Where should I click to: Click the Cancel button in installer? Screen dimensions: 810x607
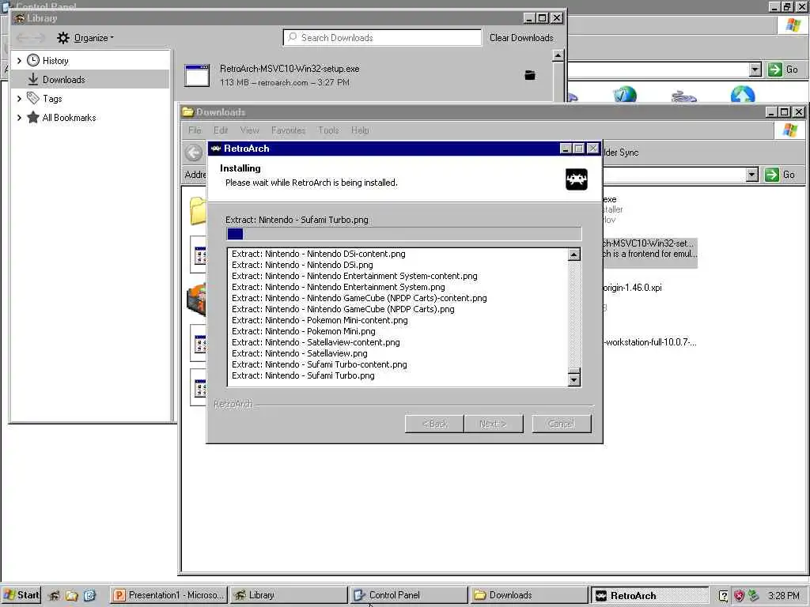coord(562,424)
